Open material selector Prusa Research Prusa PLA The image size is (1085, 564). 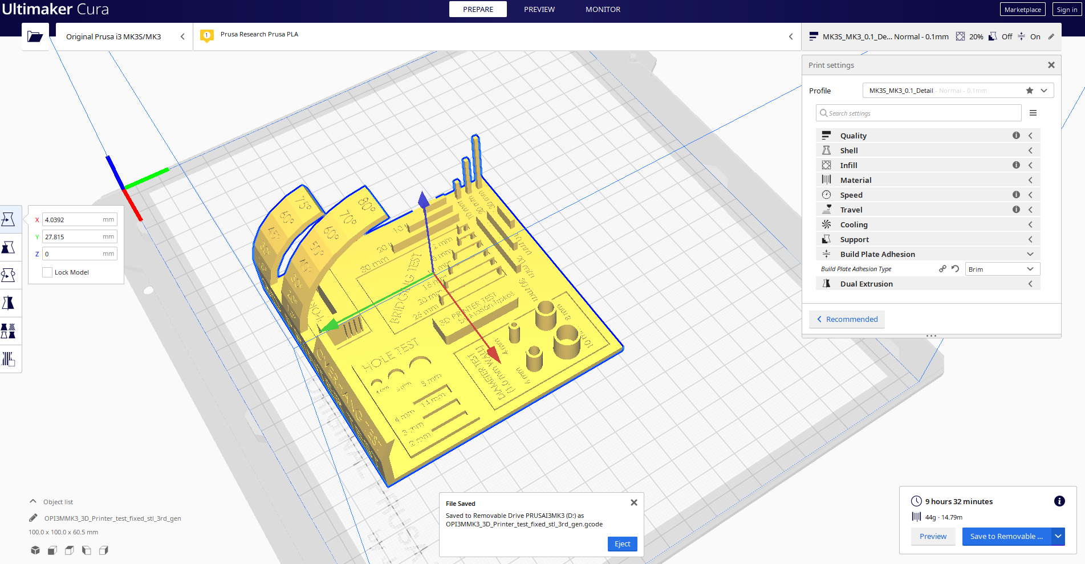pos(497,36)
